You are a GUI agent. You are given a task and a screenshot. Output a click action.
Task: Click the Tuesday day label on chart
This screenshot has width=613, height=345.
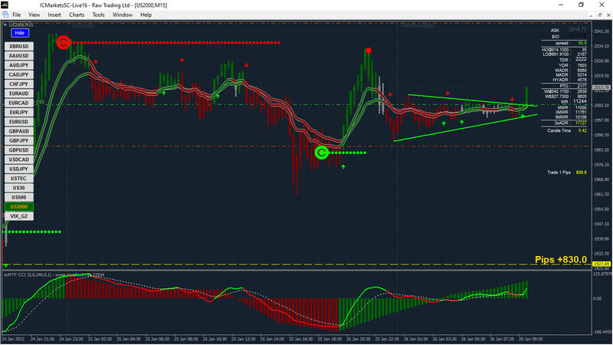(83, 26)
